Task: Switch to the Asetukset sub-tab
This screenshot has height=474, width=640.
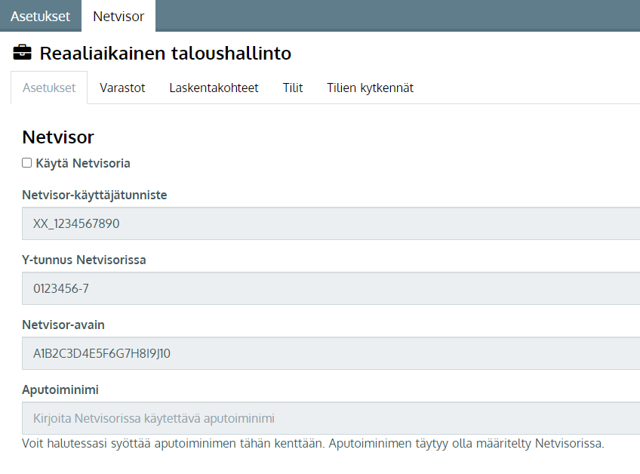Action: [x=49, y=88]
